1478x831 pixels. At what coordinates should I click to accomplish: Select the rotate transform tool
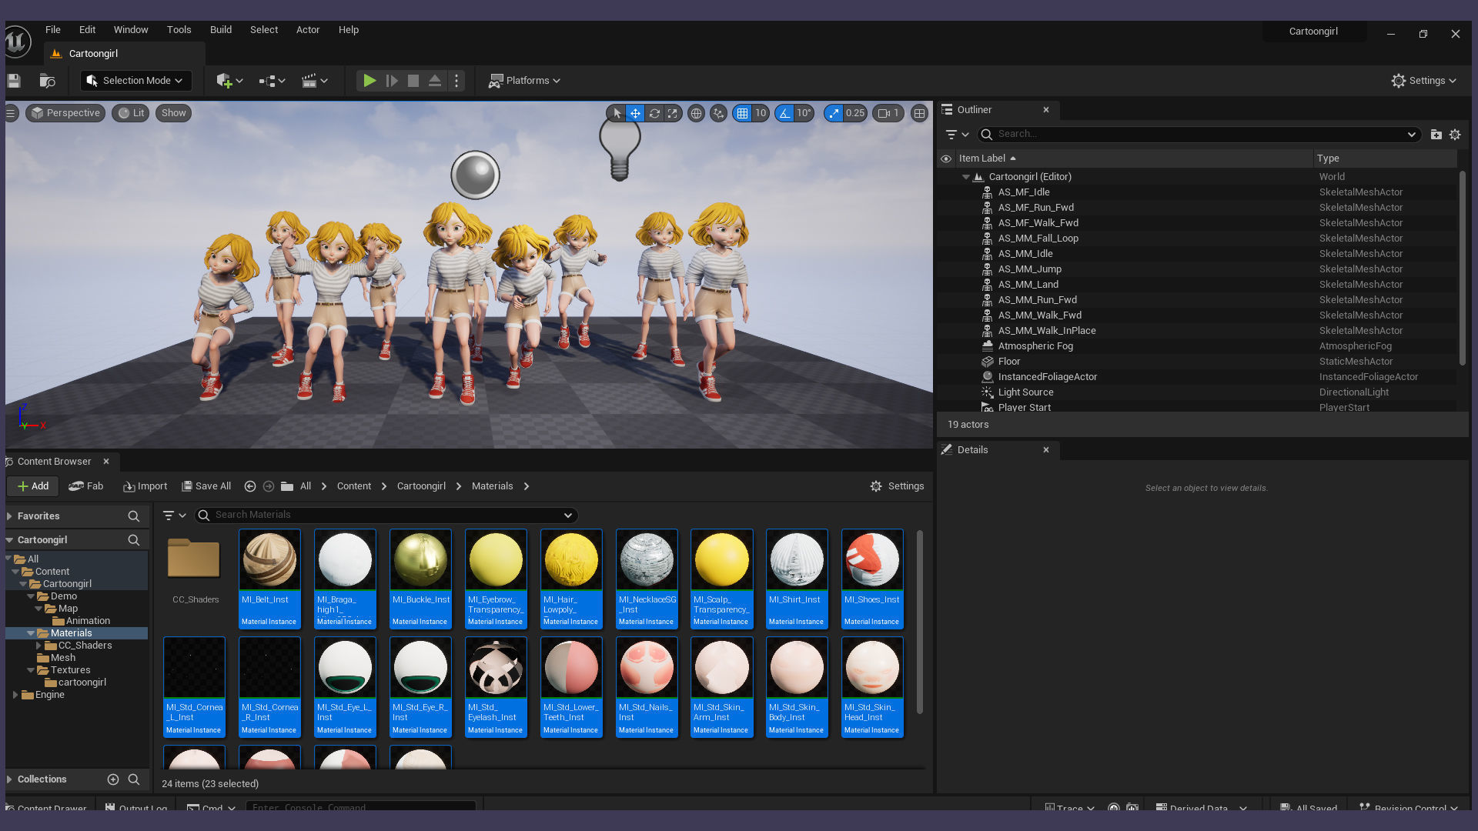[654, 113]
